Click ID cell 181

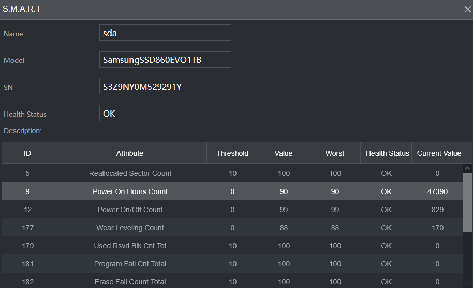tap(27, 264)
